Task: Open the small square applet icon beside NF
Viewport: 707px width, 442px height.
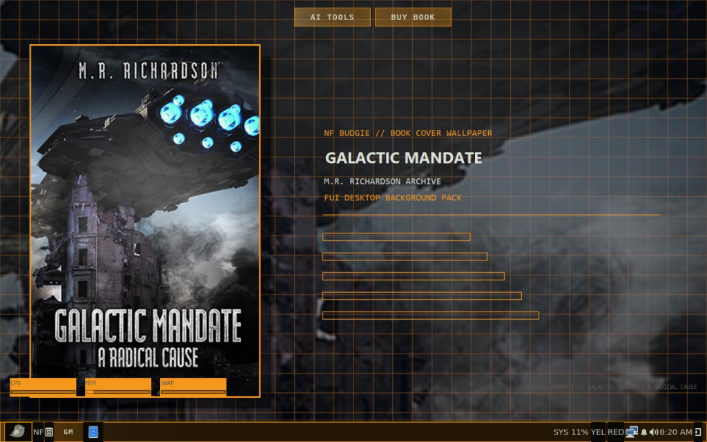Action: click(x=49, y=432)
